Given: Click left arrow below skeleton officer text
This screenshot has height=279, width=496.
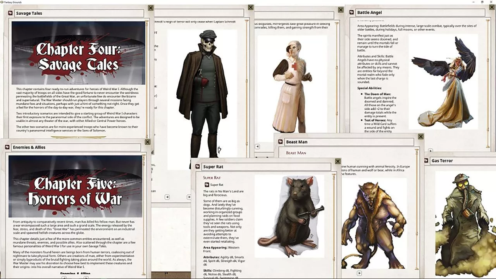Looking at the screenshot, I should [167, 197].
